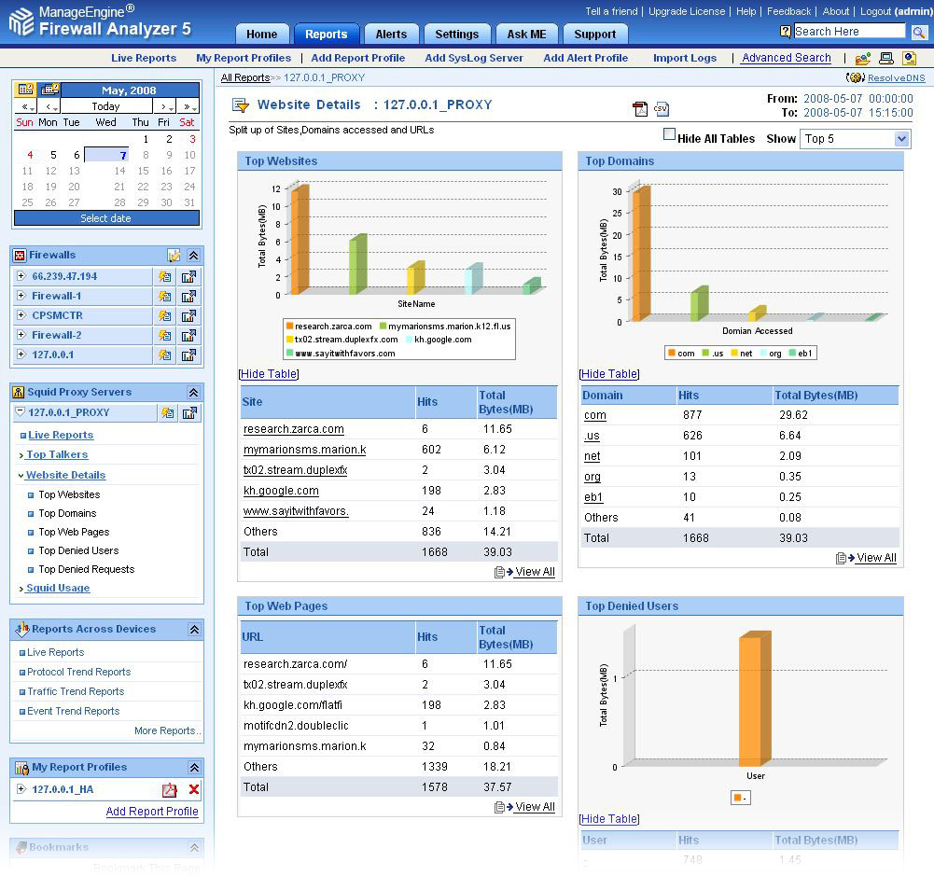Screen dimensions: 934x890
Task: Click the green mymarionsms legend swatch
Action: (383, 326)
